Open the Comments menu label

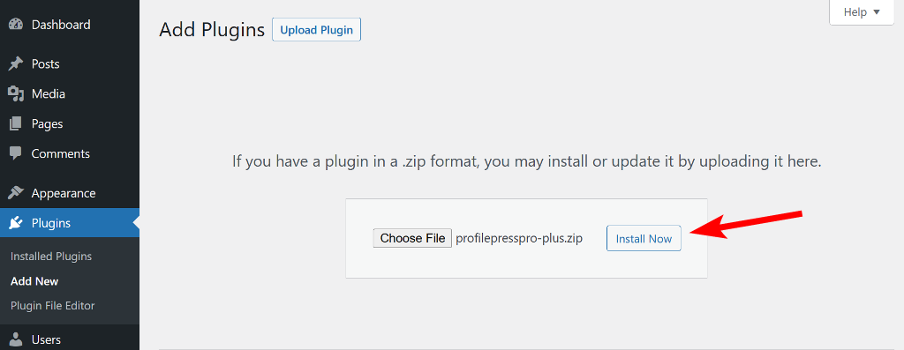(61, 153)
